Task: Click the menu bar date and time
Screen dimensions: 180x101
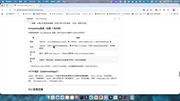Action: point(171,2)
